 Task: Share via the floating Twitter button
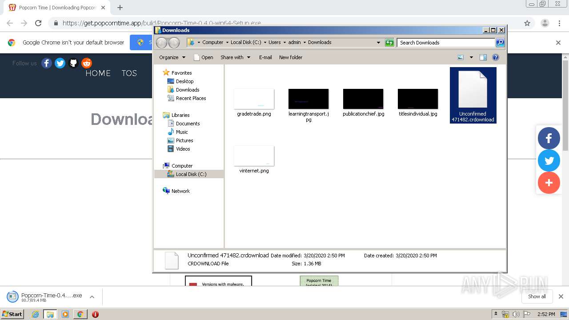[549, 160]
